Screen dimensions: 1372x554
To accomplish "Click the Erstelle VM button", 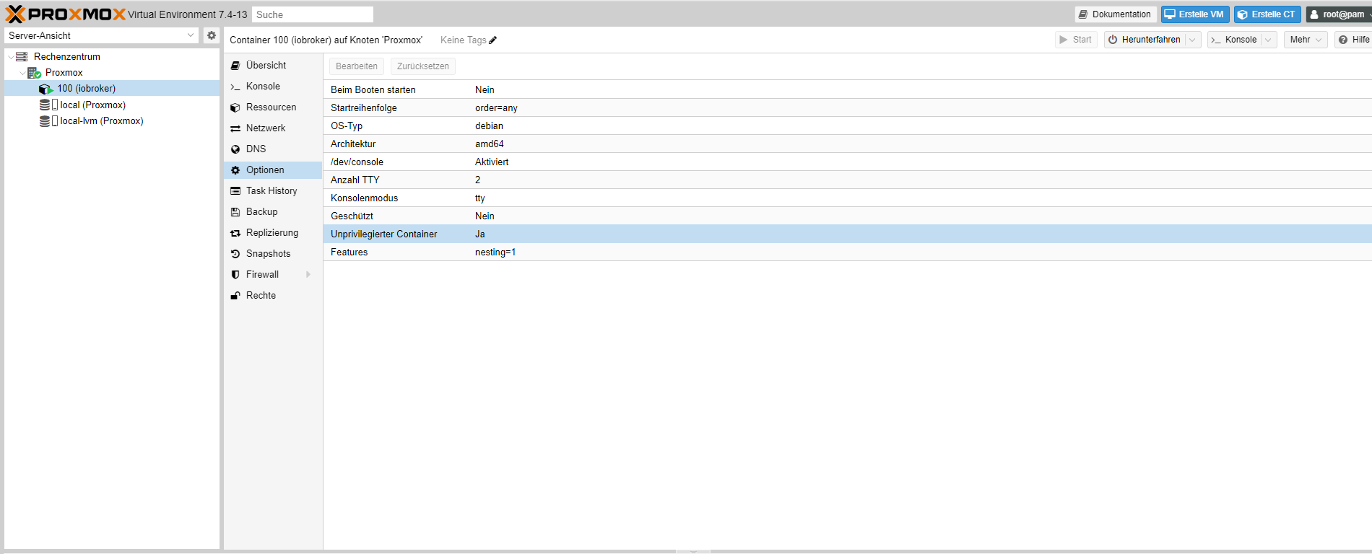I will coord(1195,14).
